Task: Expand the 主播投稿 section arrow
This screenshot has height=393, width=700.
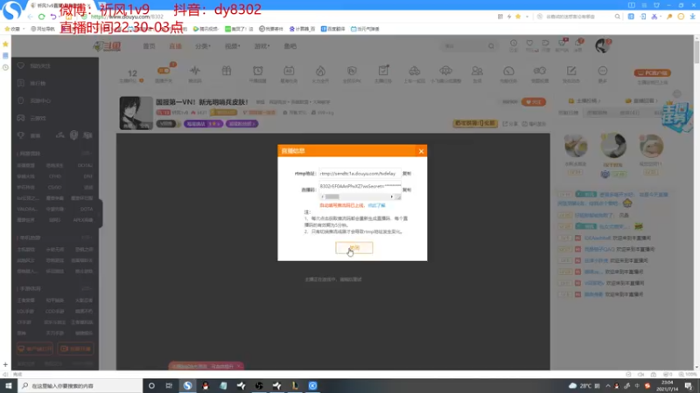Action: click(x=598, y=101)
